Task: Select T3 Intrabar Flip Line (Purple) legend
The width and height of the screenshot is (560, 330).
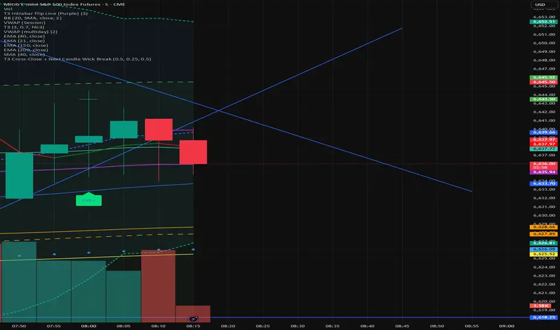Action: coord(45,13)
